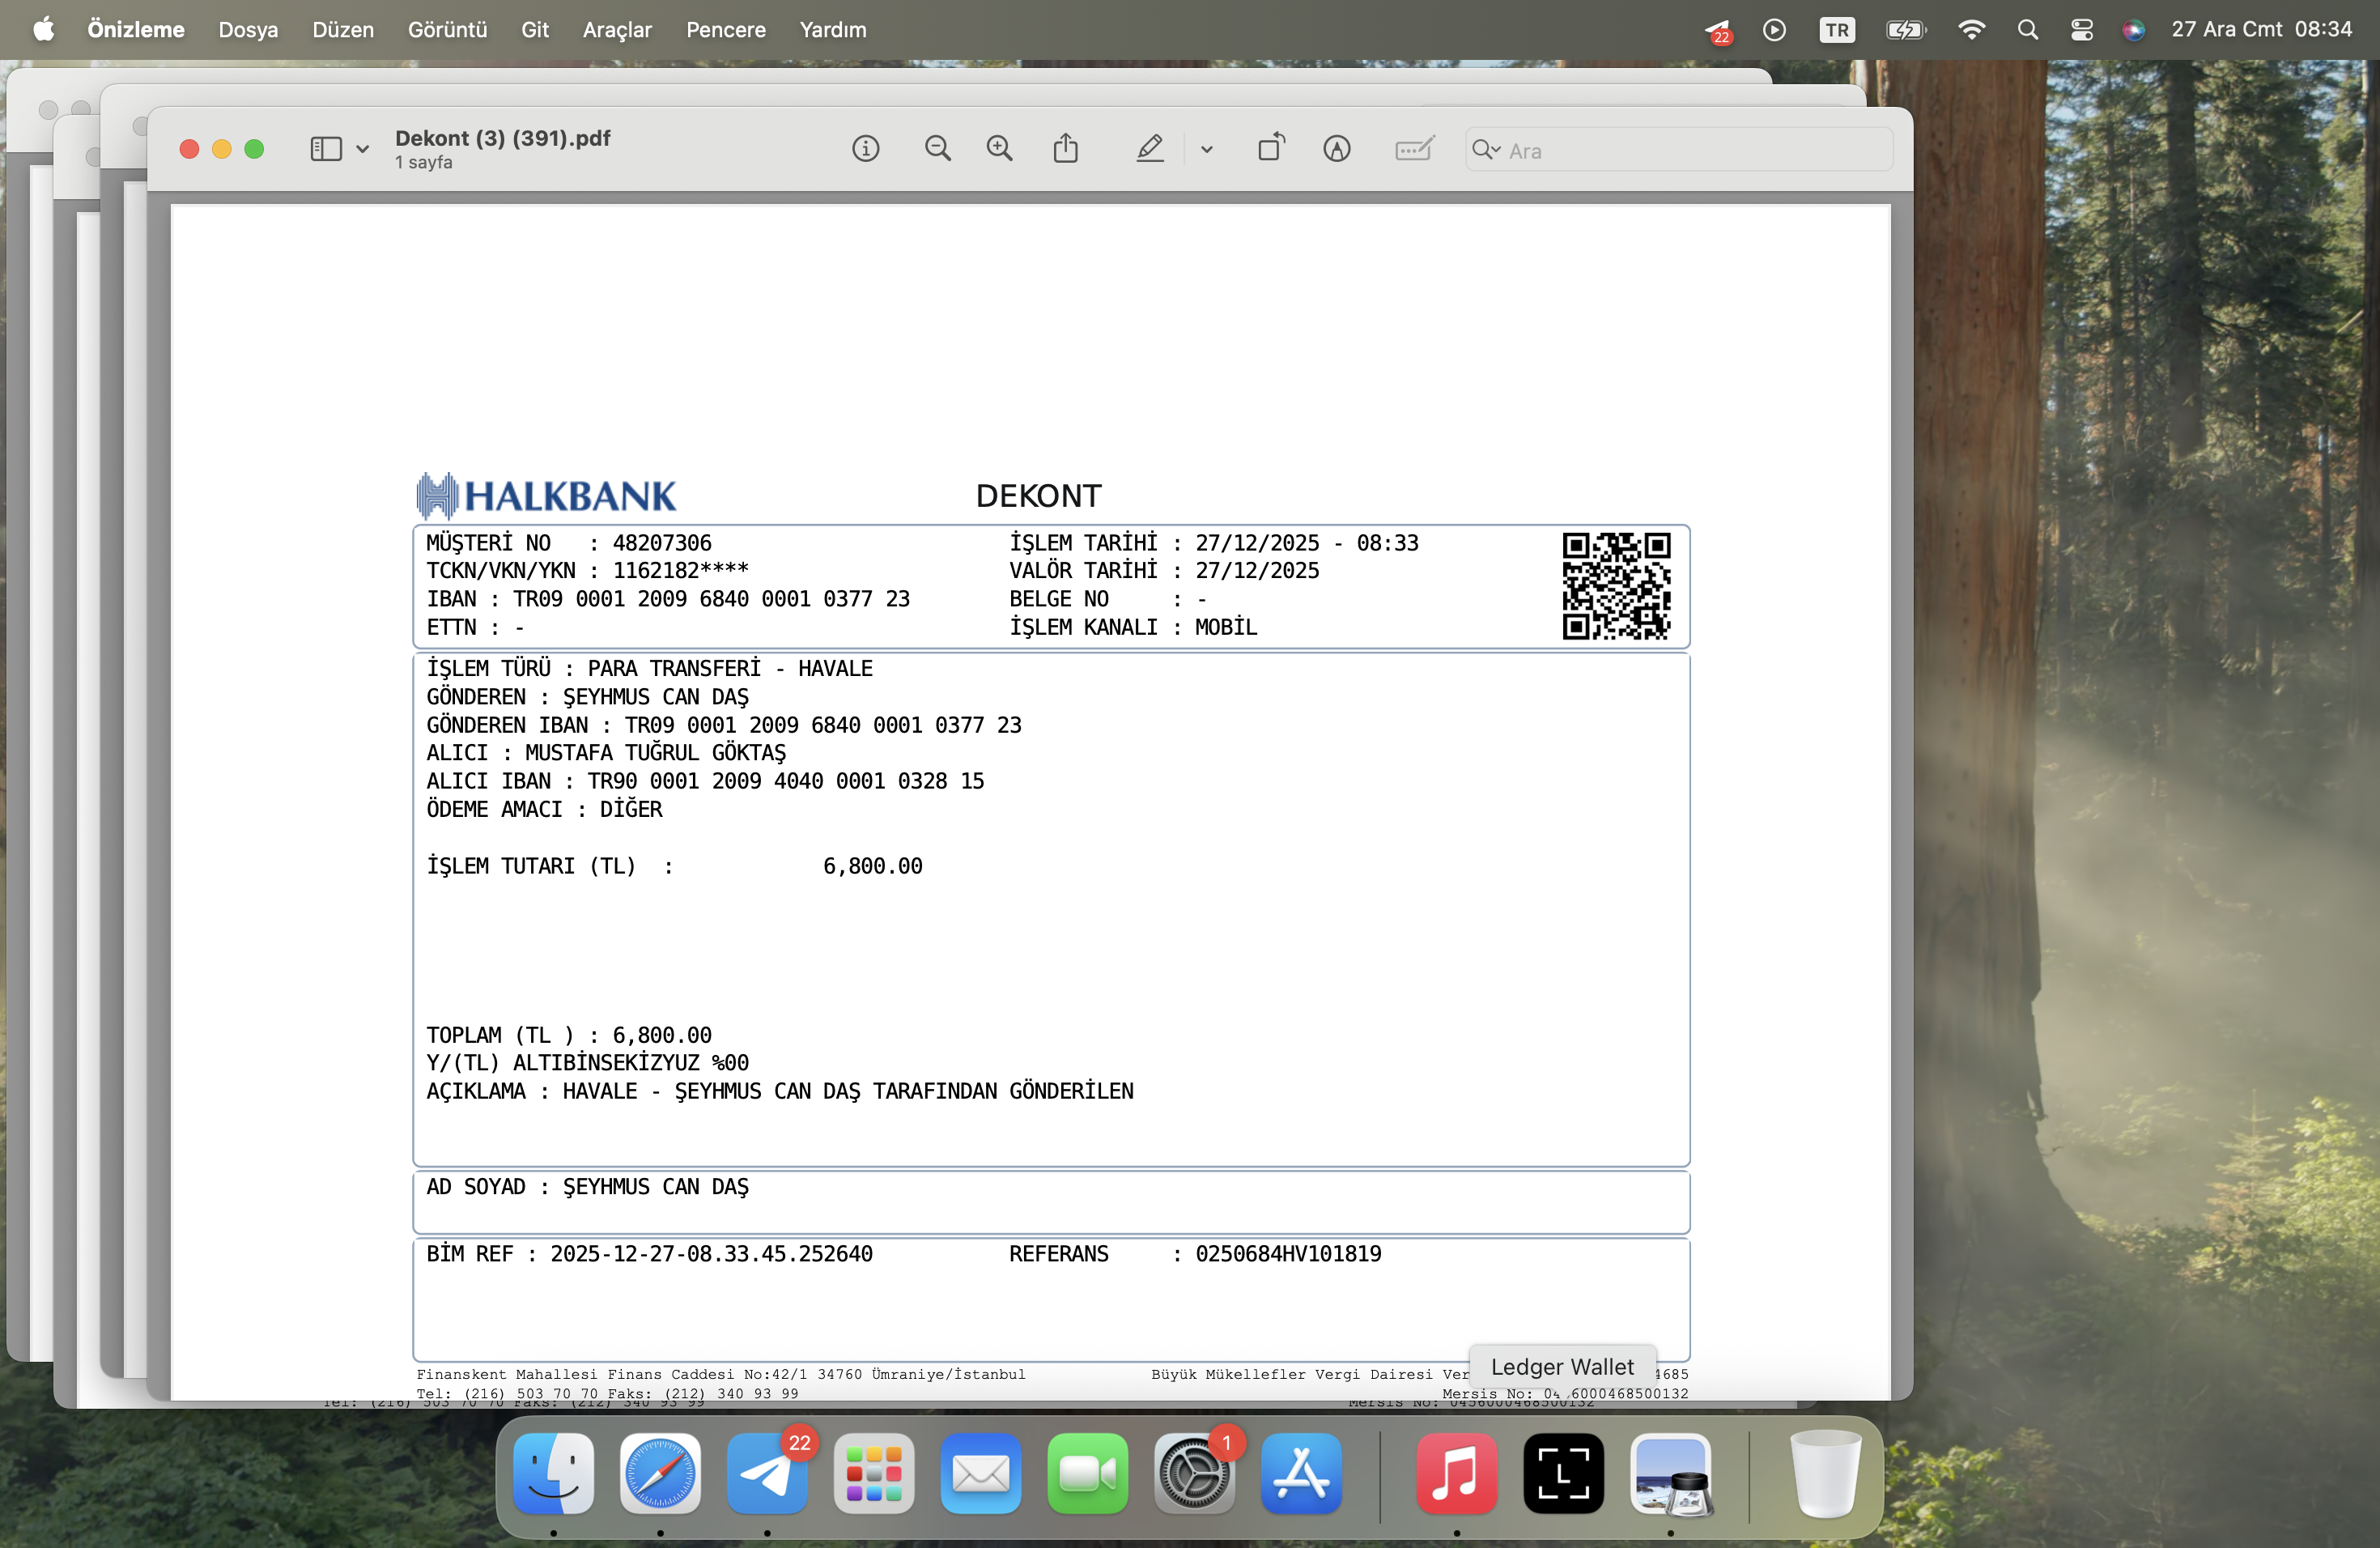Image resolution: width=2380 pixels, height=1548 pixels.
Task: Click the customer number 48207306
Action: tap(662, 543)
